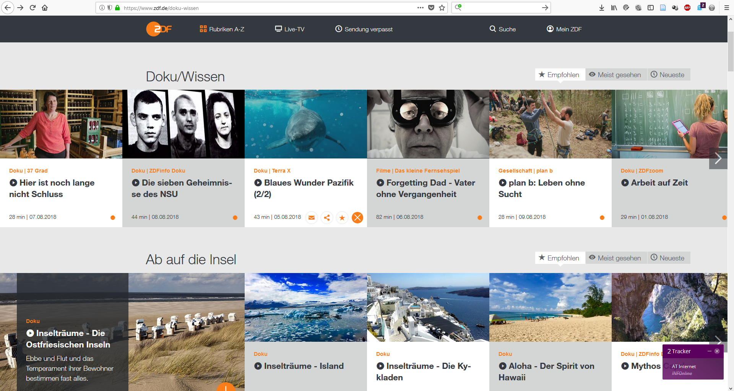
Task: Email the Blaues Wunder Pazifik video
Action: click(312, 218)
